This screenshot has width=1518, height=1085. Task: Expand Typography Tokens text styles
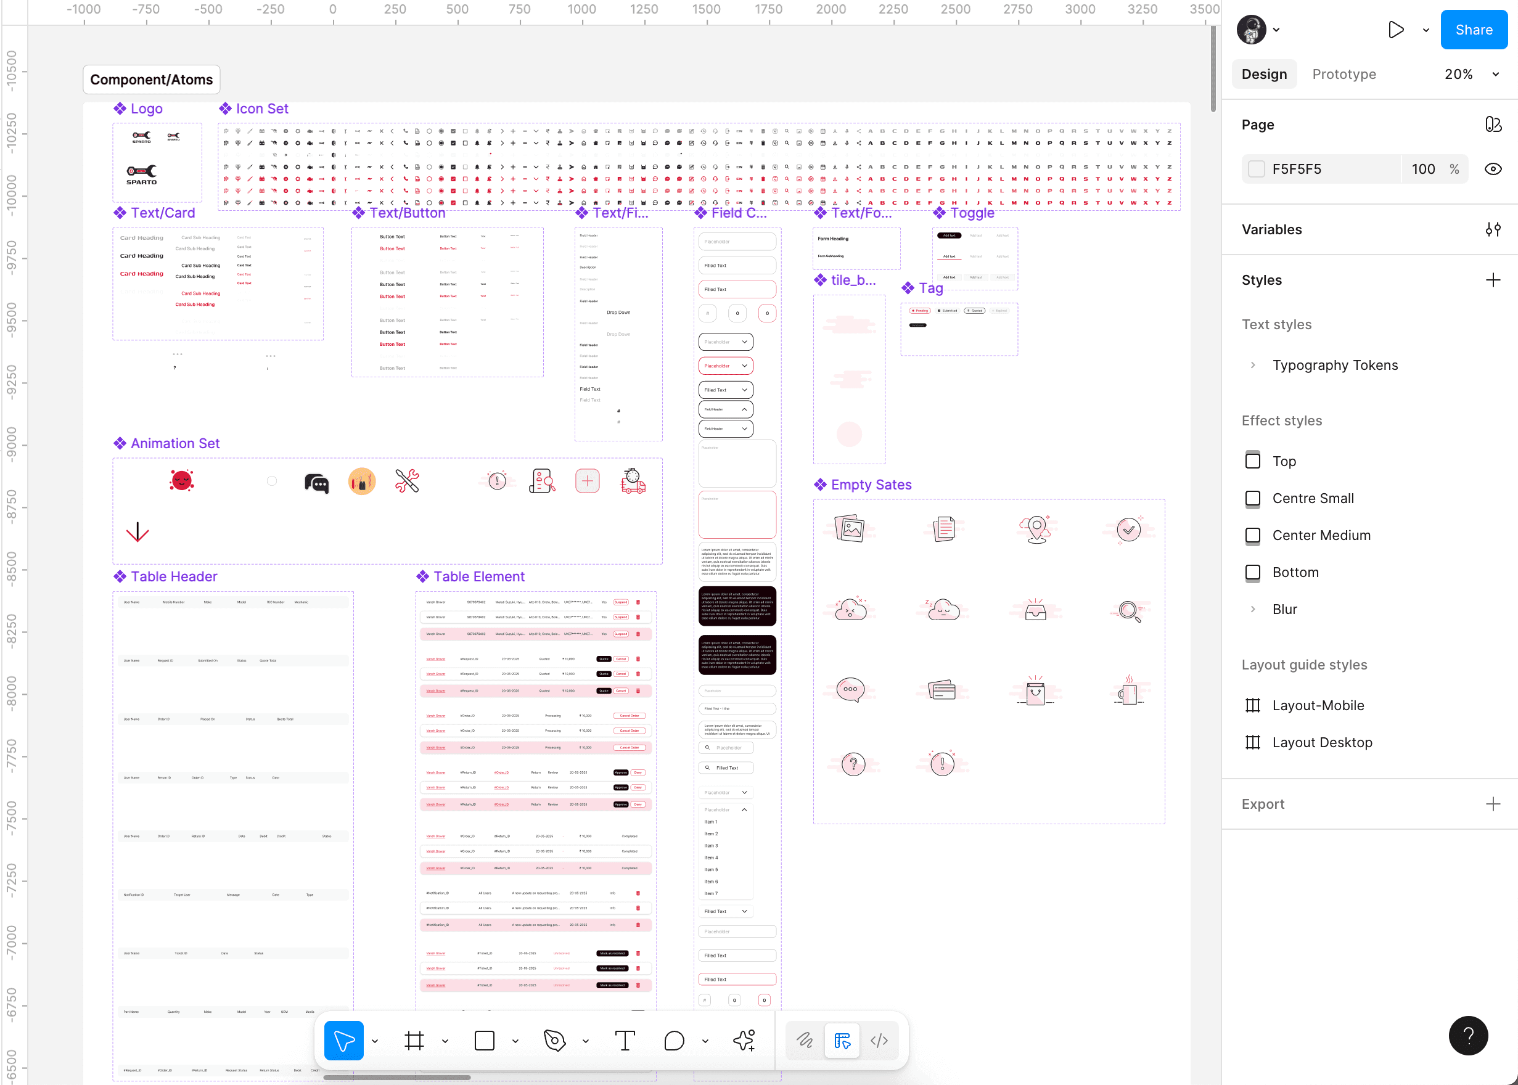[x=1253, y=366]
